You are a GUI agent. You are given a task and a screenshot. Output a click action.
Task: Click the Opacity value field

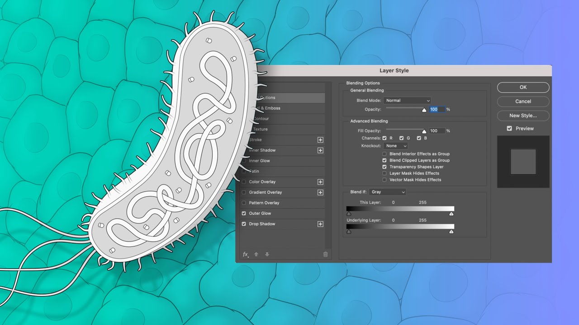[437, 110]
